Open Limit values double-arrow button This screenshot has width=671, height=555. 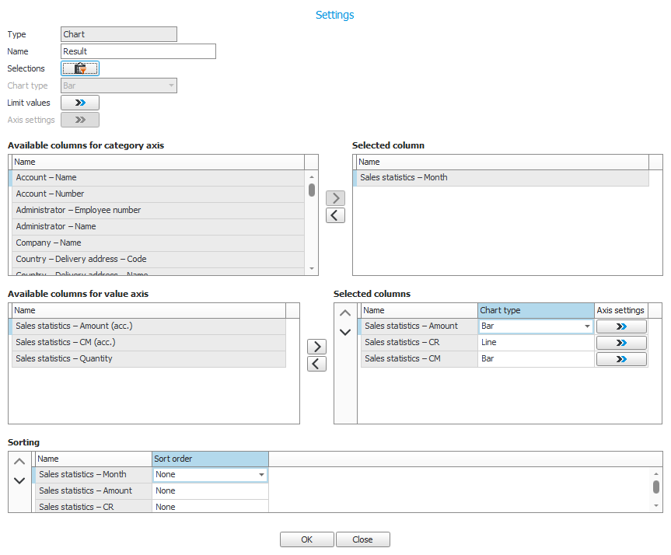pyautogui.click(x=80, y=103)
